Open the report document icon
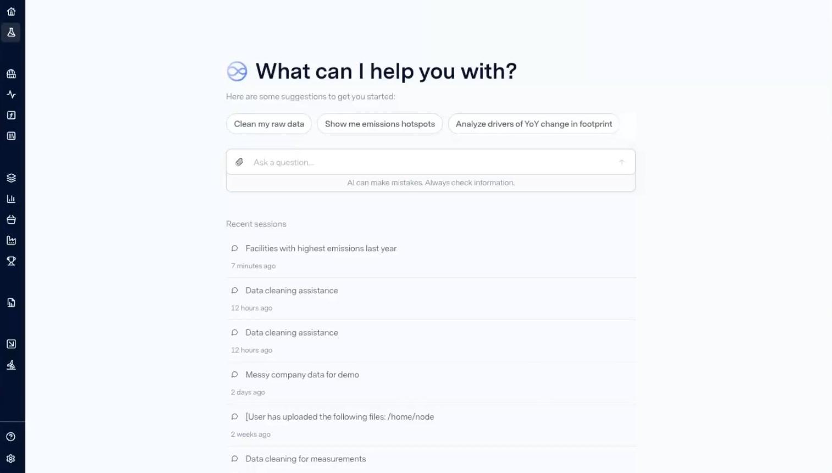The height and width of the screenshot is (473, 832). (11, 302)
